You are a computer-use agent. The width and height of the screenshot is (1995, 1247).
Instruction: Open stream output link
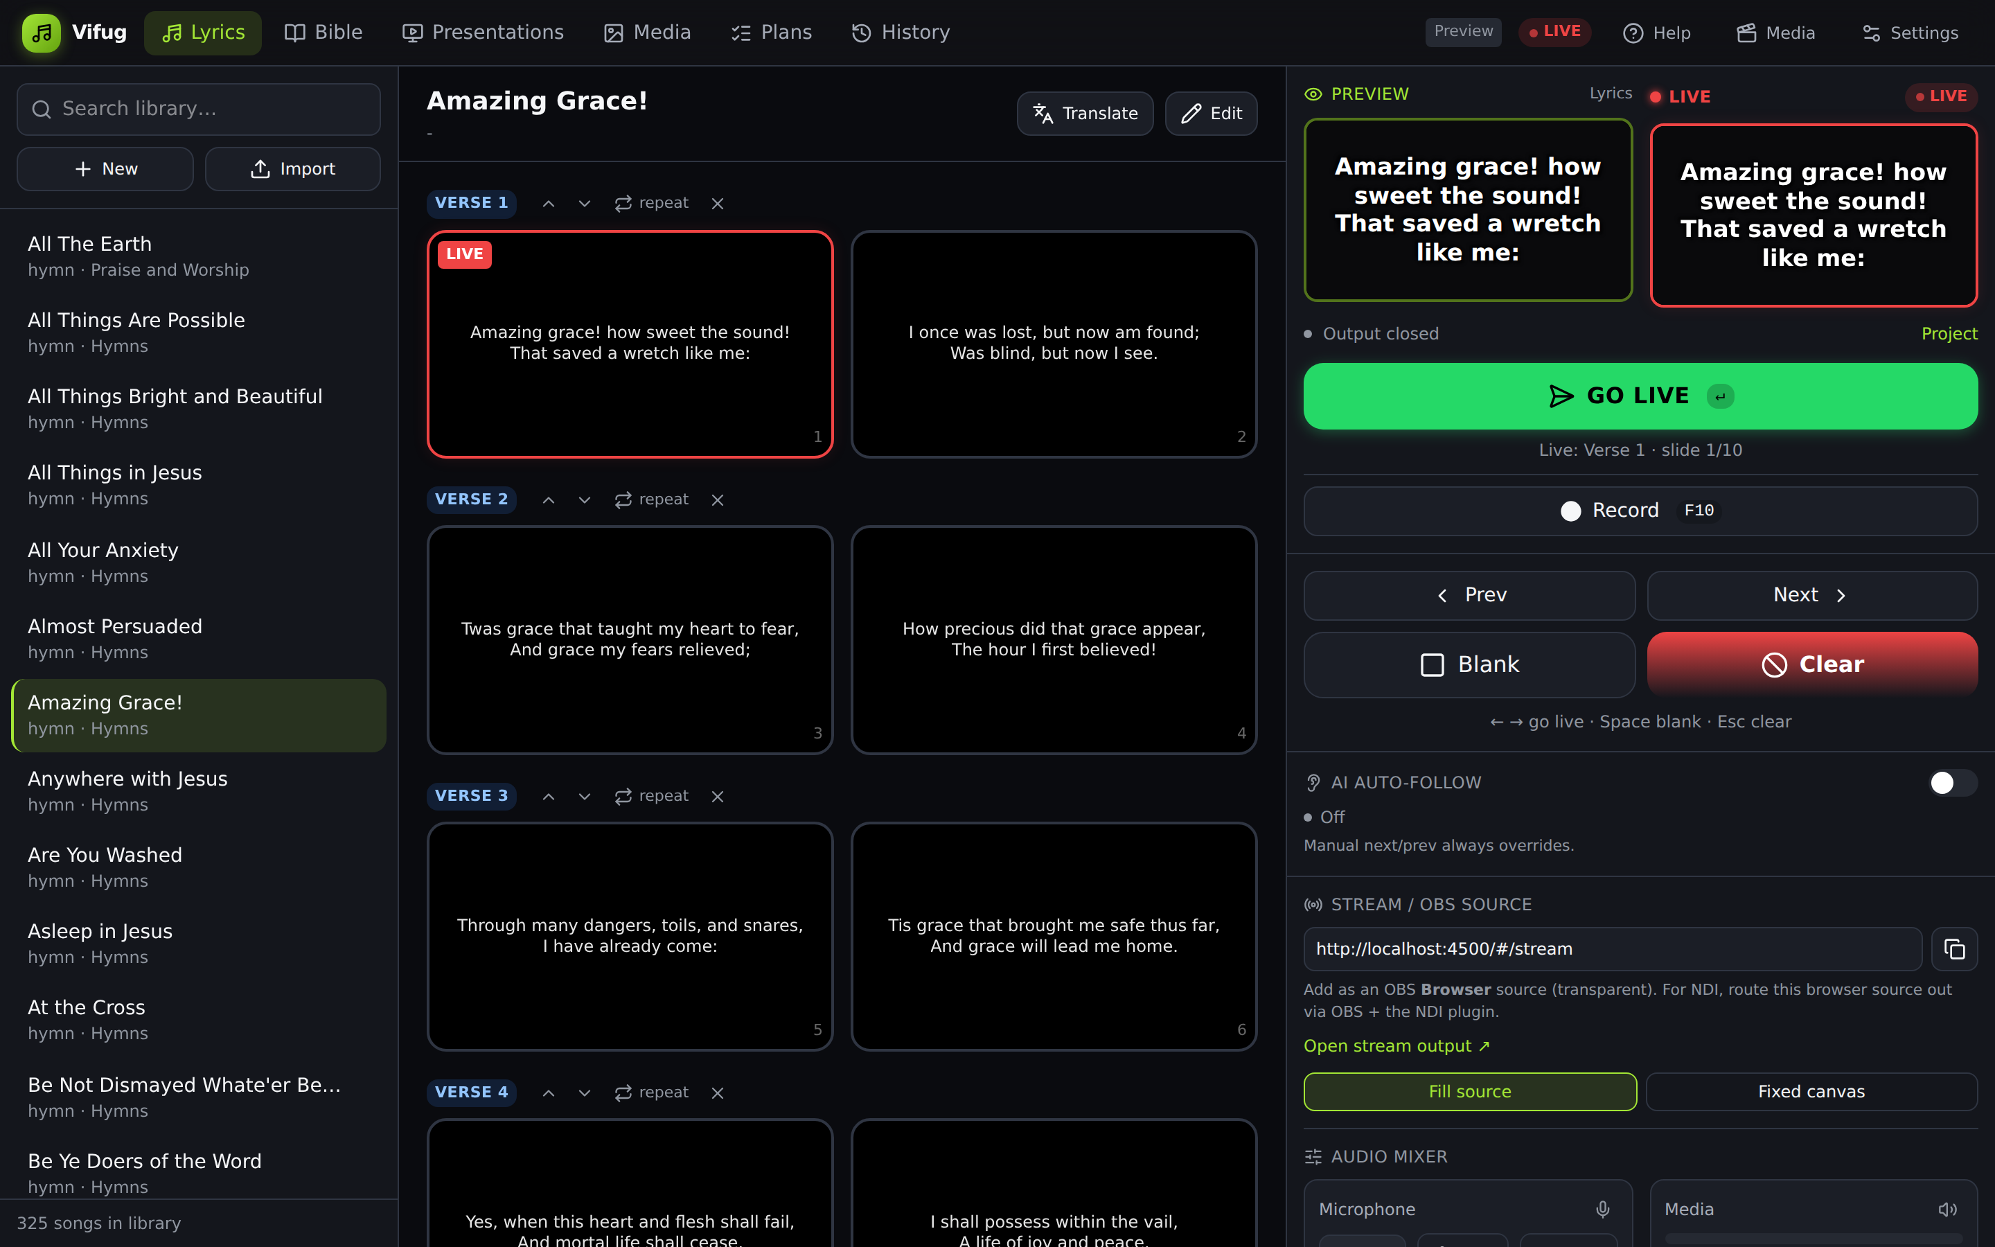1396,1046
